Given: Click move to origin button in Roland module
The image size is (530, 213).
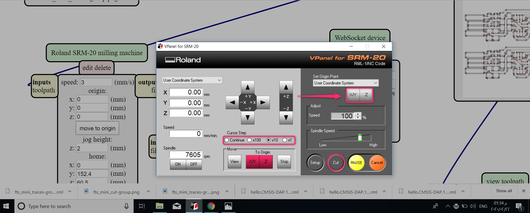Looking at the screenshot, I should pos(97,128).
